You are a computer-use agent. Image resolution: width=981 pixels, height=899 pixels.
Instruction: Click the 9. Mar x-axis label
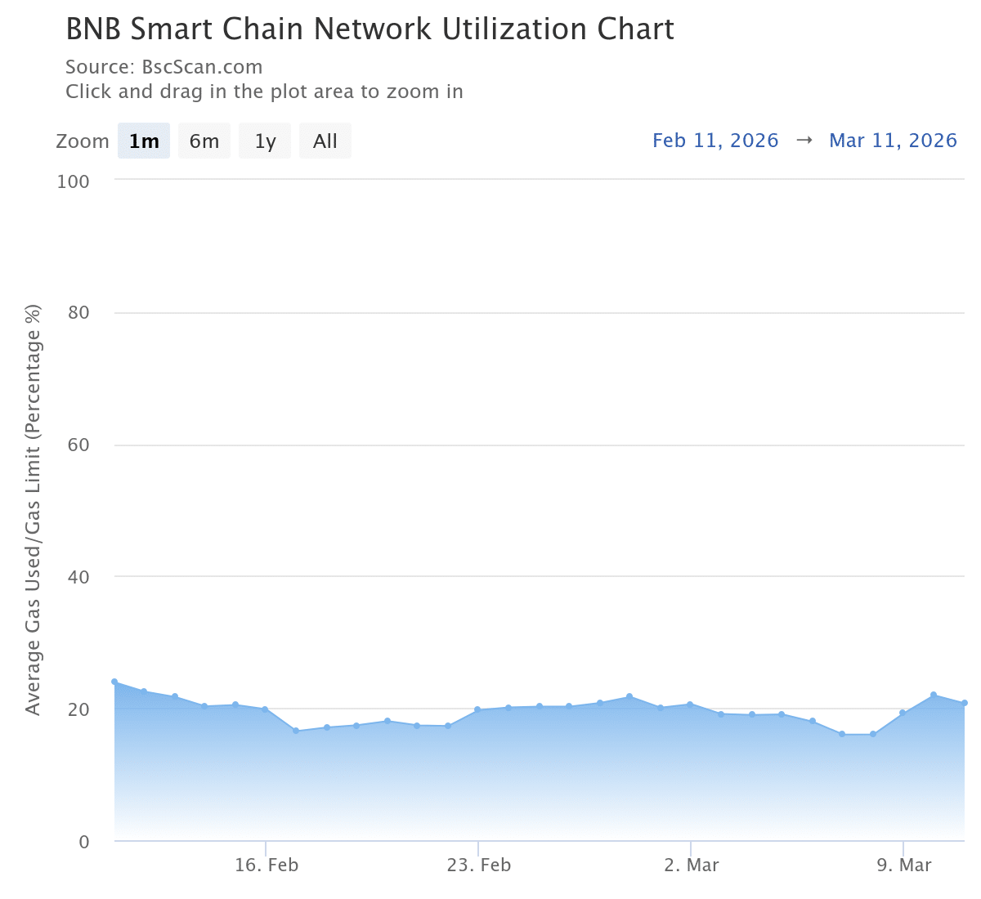pos(904,865)
